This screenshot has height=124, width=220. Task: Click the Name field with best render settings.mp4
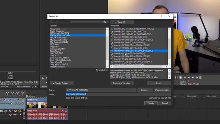click(118, 94)
